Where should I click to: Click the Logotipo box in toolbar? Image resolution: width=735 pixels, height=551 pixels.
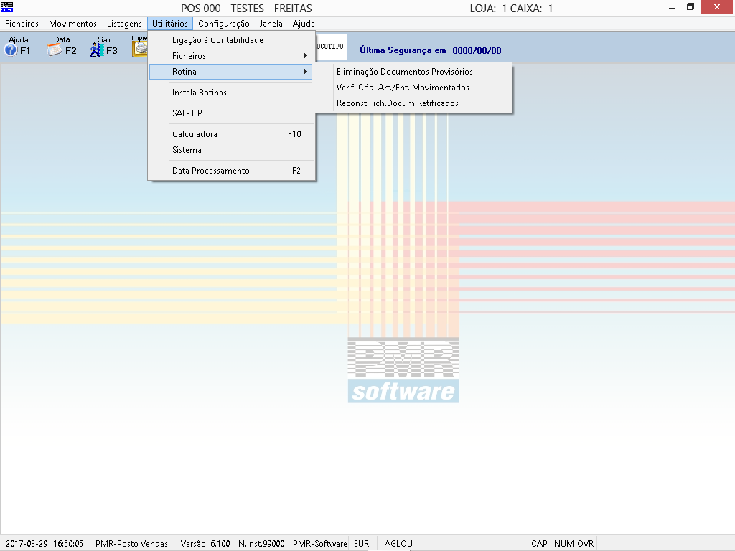tap(331, 47)
